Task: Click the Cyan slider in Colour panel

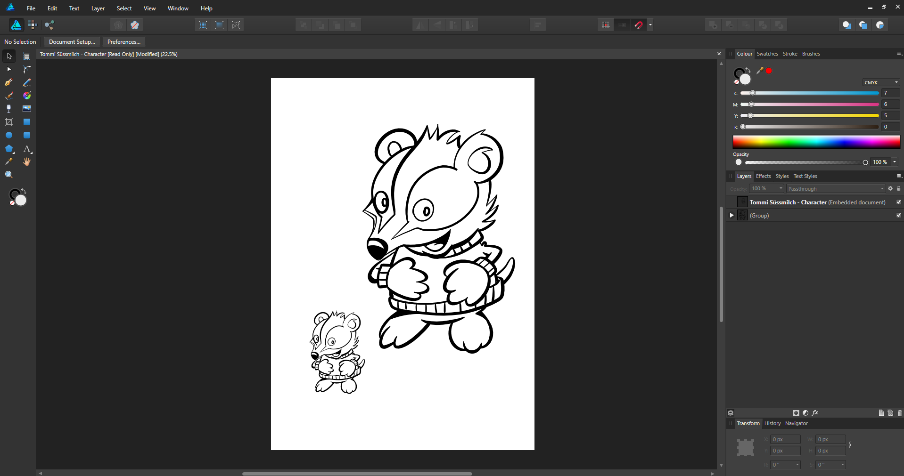Action: tap(810, 93)
